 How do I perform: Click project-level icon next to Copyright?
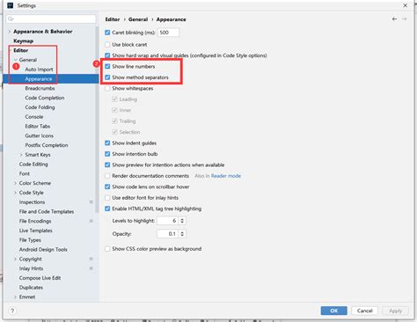(x=91, y=259)
